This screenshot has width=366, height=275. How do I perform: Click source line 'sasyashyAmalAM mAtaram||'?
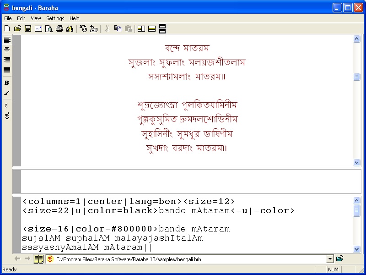tap(87, 247)
